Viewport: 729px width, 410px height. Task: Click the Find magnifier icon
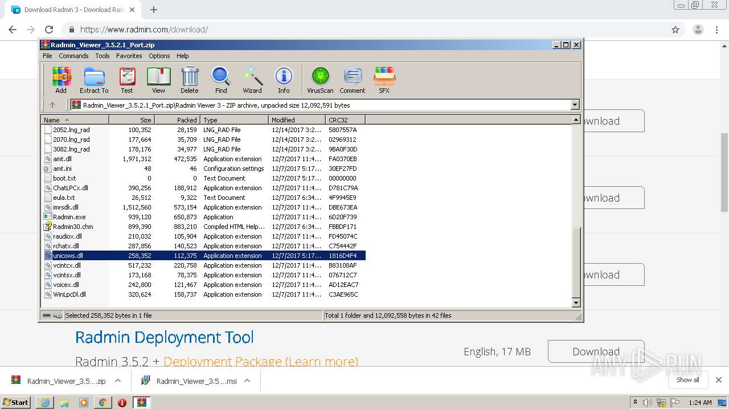pyautogui.click(x=221, y=80)
